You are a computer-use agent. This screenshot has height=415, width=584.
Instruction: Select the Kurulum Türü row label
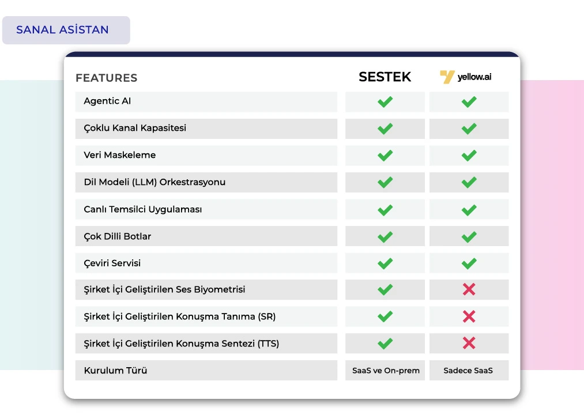point(115,371)
